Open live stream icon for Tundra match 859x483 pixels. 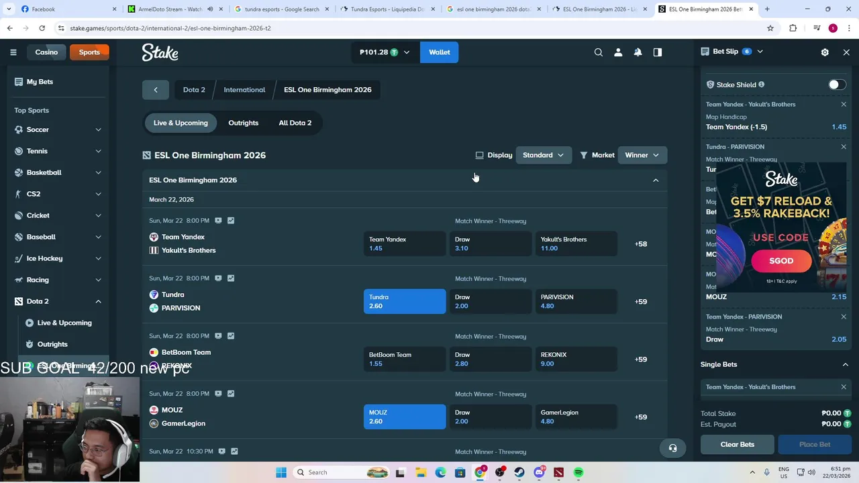coord(218,278)
